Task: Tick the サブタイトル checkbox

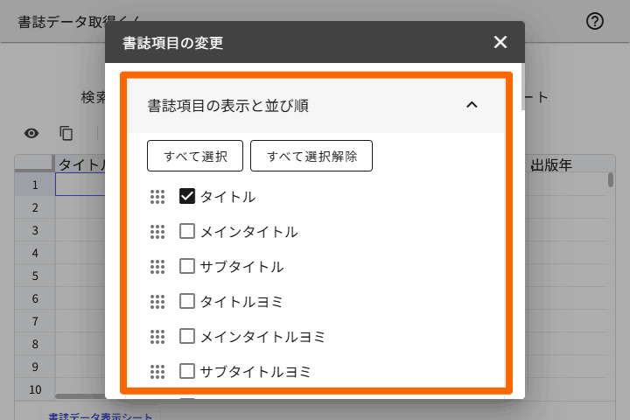Action: click(186, 267)
